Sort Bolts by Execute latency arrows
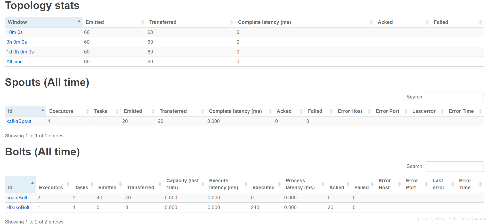This screenshot has width=489, height=224. pyautogui.click(x=246, y=184)
